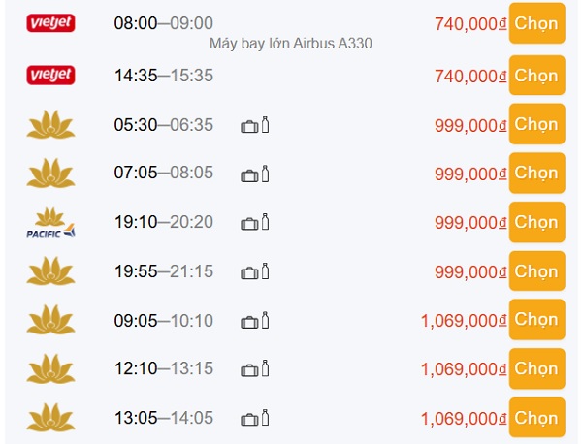
Task: Click Vietjet logo on 08:00 flight
Action: click(51, 23)
